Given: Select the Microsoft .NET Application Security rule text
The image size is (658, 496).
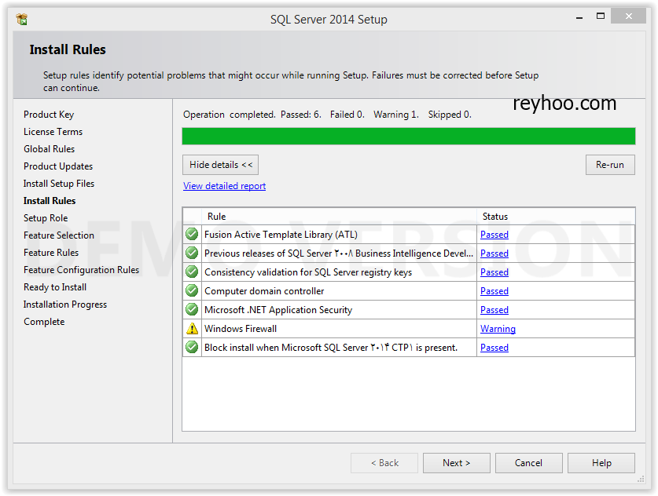Looking at the screenshot, I should [x=278, y=310].
